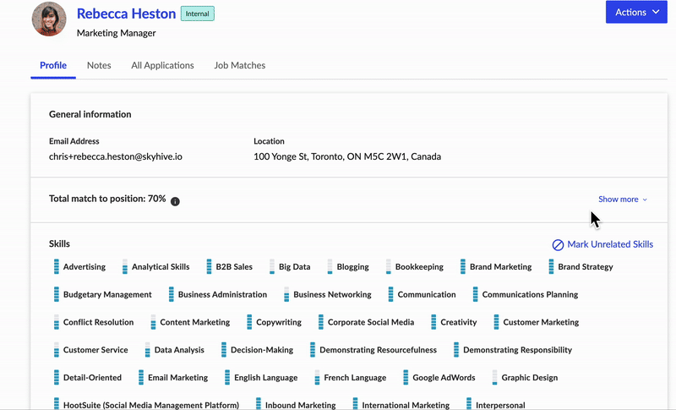Image resolution: width=676 pixels, height=410 pixels.
Task: Click the Business Administration level icon
Action: coord(172,294)
